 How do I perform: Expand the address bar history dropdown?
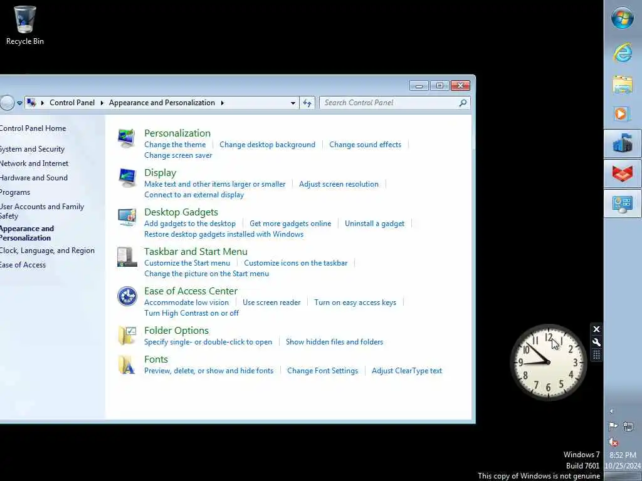tap(293, 103)
